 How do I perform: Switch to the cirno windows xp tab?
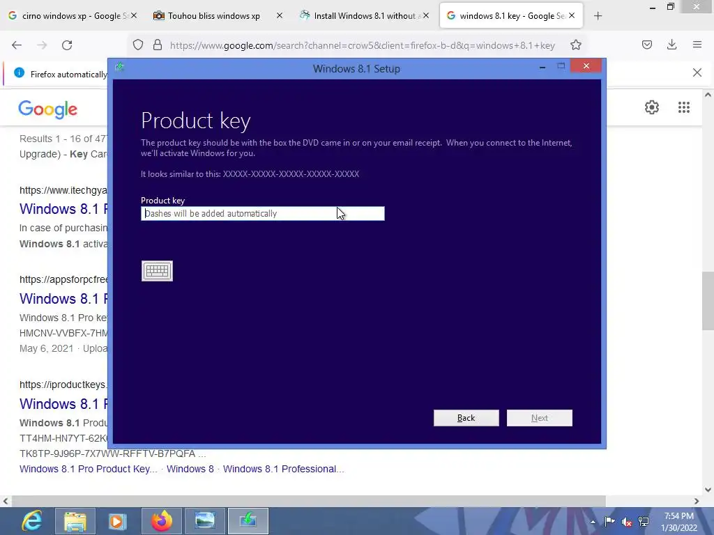(x=73, y=16)
